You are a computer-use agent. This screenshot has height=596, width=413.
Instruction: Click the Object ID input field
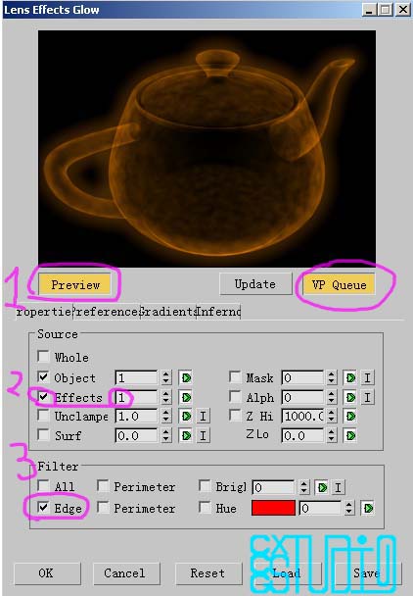tap(137, 377)
